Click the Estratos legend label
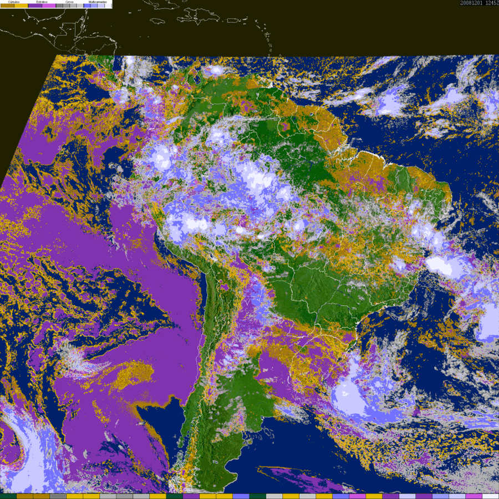 [x=42, y=2]
